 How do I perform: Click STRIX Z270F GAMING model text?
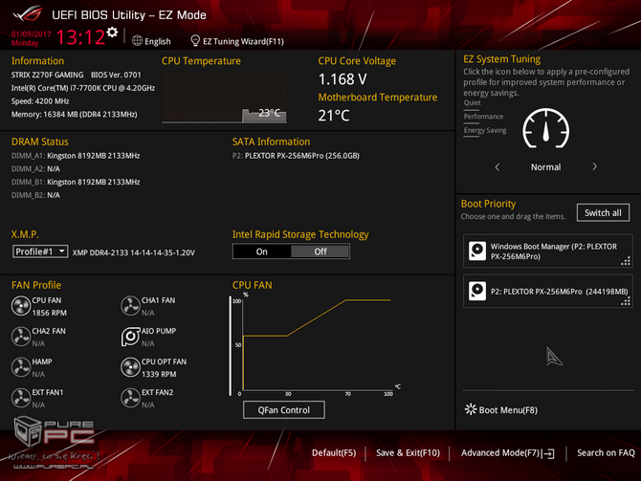pos(48,75)
